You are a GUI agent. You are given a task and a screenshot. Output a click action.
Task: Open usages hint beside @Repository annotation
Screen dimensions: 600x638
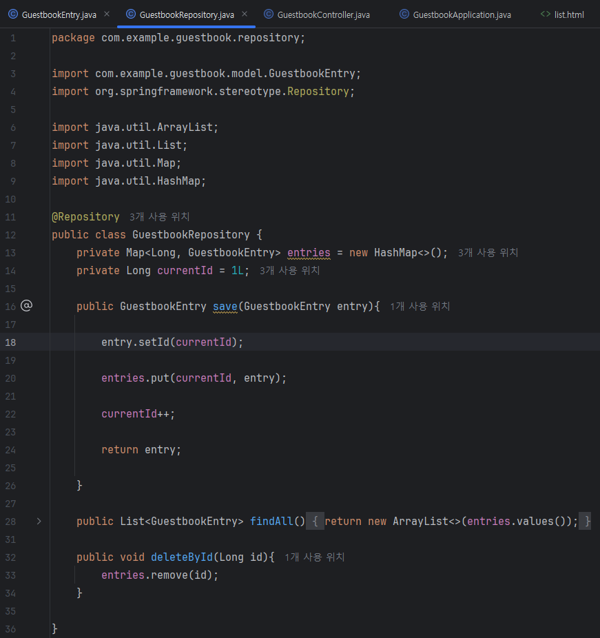coord(159,217)
